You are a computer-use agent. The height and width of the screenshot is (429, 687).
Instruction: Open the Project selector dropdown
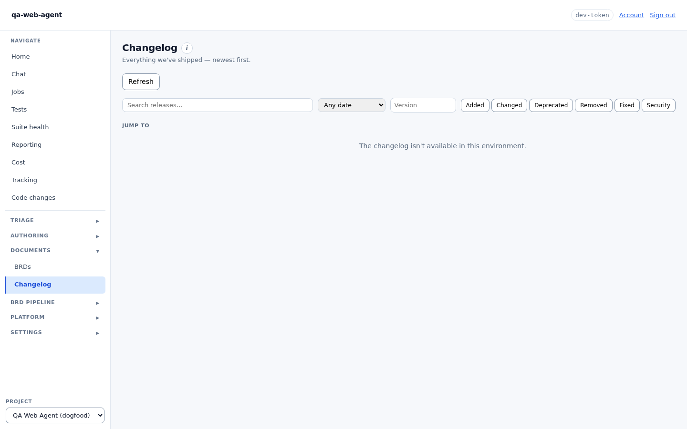[x=55, y=416]
